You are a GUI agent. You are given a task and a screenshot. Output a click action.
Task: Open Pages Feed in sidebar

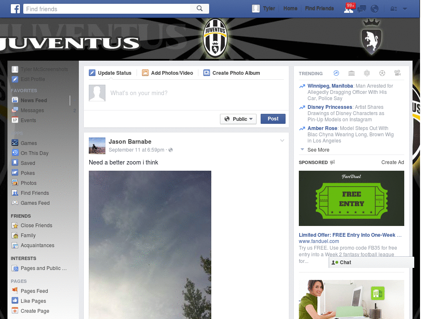coord(34,291)
